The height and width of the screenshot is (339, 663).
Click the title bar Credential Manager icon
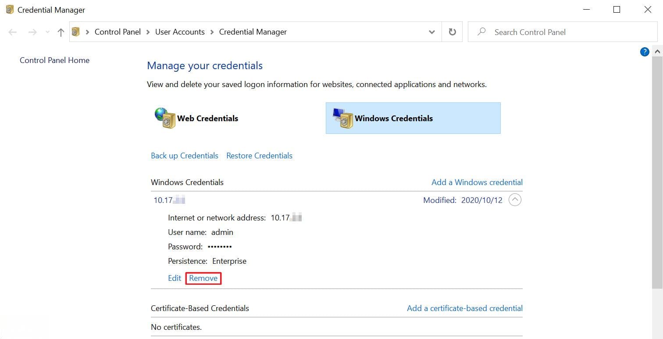click(x=10, y=10)
